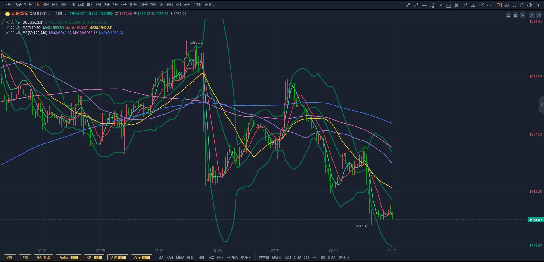Screen dimensions: 544x262
Task: Hide the BOLL(20,2,2) indicator
Action: pos(18,22)
